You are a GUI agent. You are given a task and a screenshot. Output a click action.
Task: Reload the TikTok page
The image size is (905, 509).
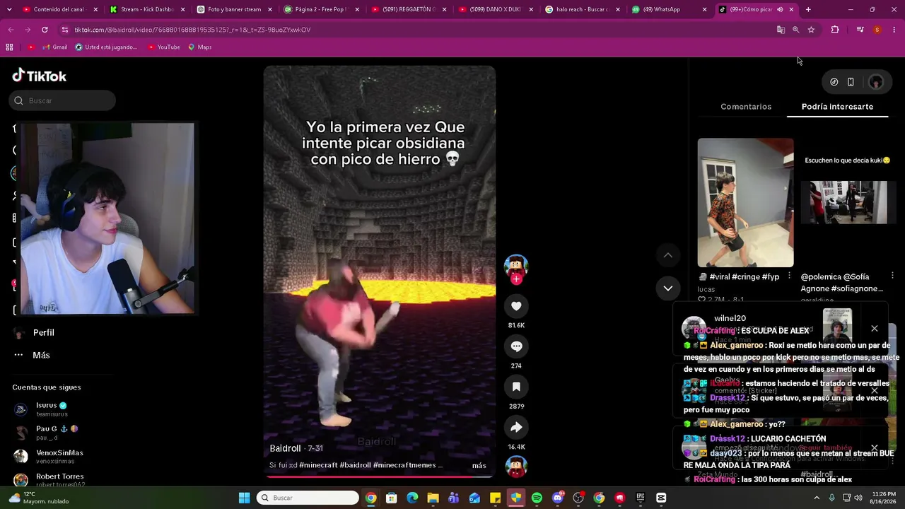coord(45,30)
